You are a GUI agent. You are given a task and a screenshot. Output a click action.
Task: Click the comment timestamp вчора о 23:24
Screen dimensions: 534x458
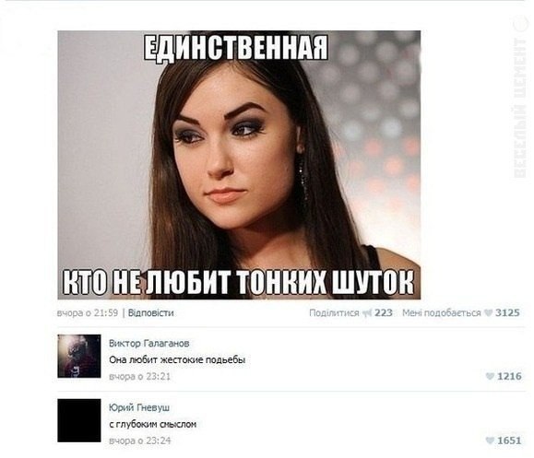[139, 440]
